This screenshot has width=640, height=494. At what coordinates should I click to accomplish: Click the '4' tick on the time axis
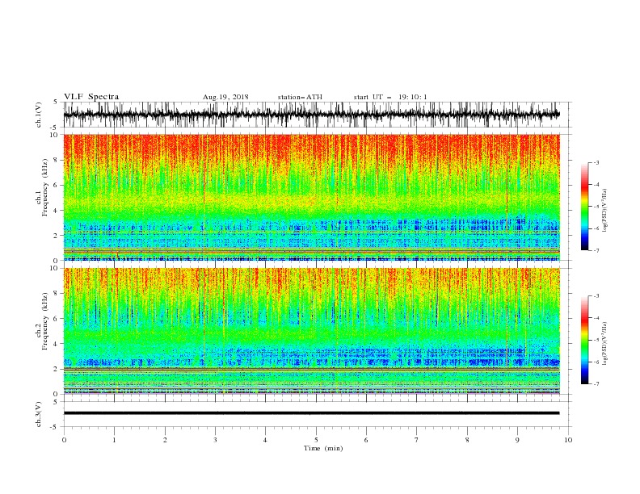(265, 440)
